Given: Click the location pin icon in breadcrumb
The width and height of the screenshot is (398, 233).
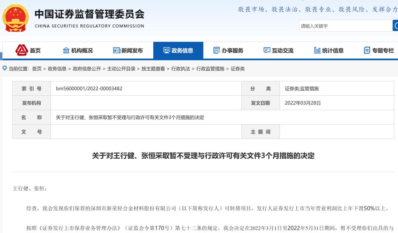Looking at the screenshot, I should pos(4,68).
